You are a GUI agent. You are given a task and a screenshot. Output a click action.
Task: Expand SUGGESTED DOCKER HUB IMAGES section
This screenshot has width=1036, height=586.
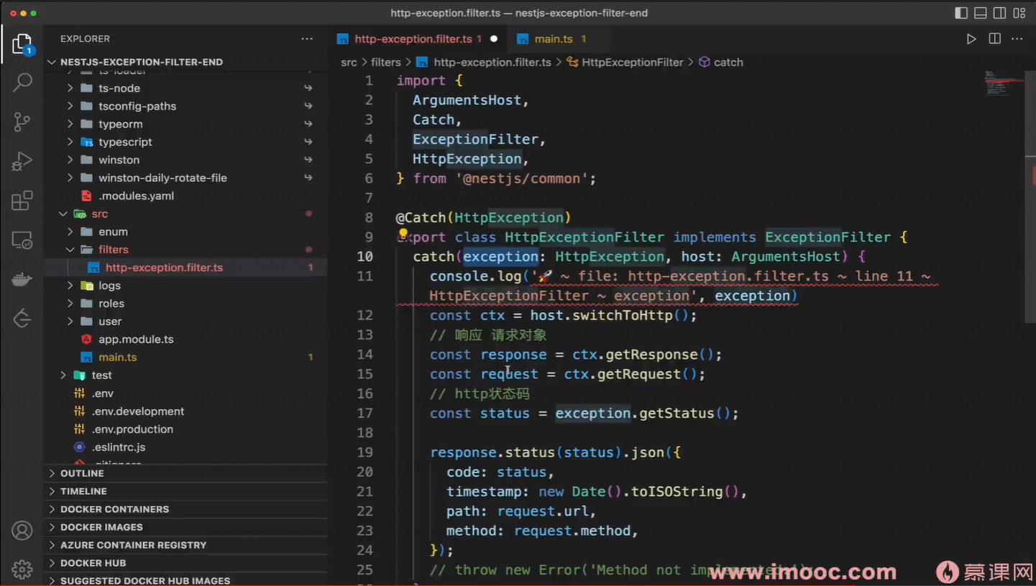185,580
